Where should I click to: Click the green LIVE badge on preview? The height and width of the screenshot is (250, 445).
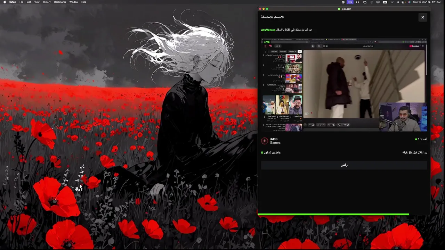pos(266,42)
